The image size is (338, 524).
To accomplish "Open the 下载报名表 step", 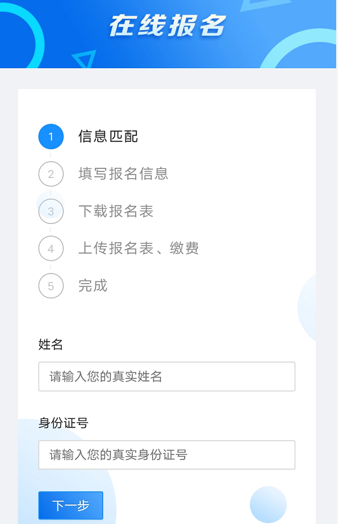I will (115, 211).
